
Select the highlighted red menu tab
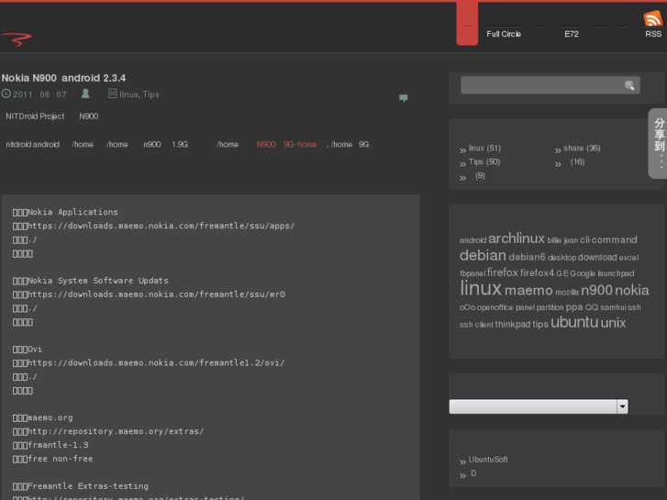pos(467,24)
